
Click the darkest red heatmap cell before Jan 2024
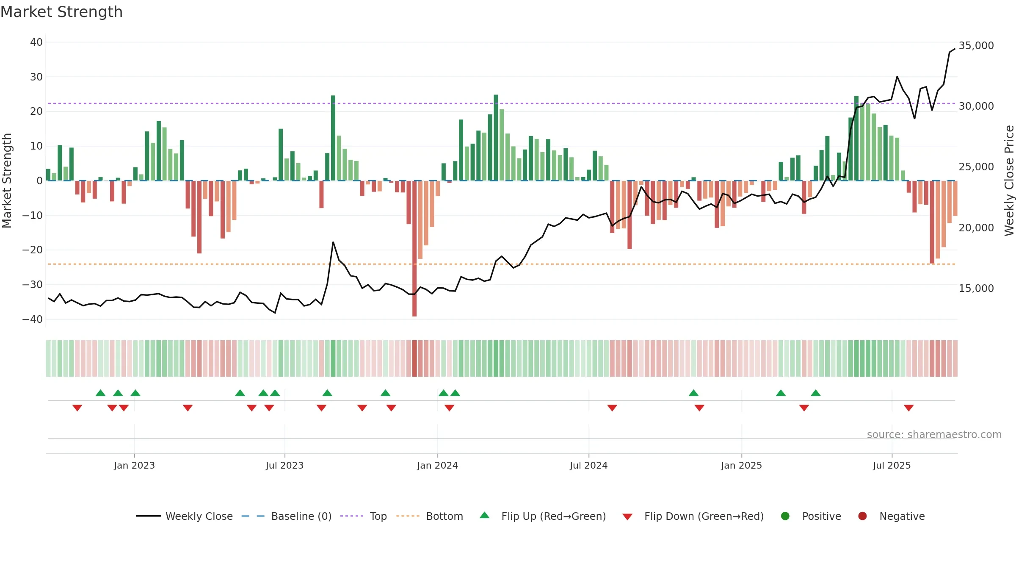[414, 358]
